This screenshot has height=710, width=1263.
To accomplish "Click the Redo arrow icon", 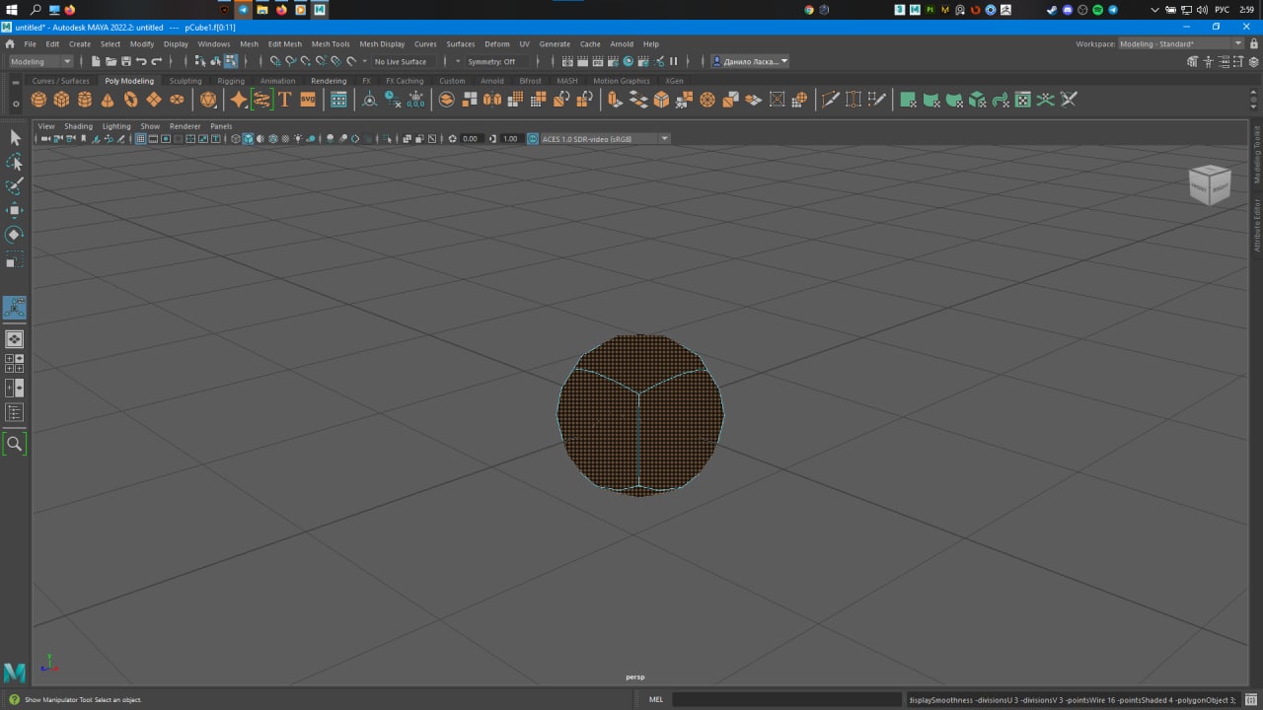I will click(157, 61).
